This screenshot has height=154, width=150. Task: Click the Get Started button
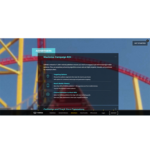(x=140, y=43)
